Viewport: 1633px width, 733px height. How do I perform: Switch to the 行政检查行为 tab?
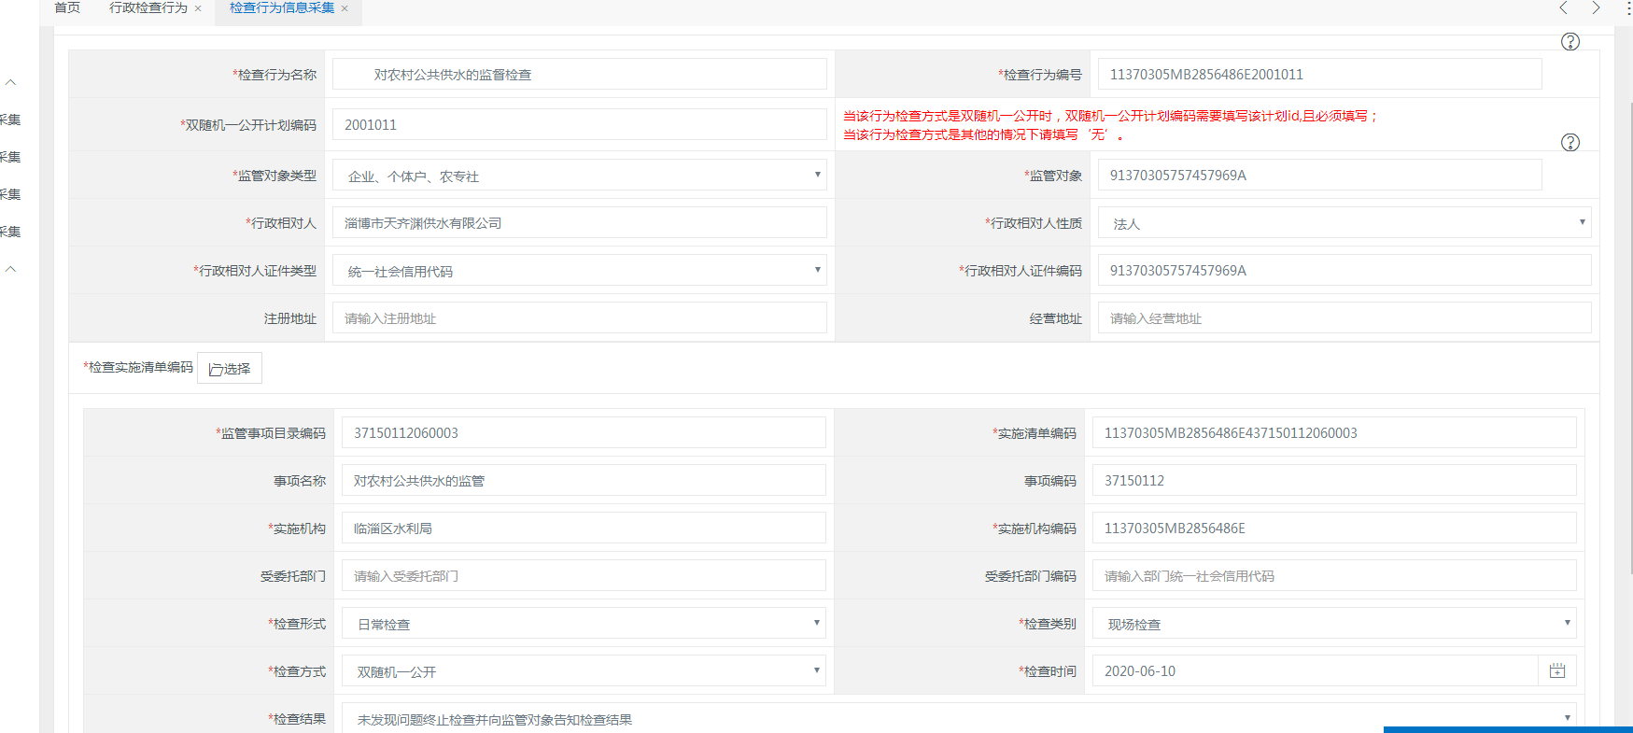coord(148,8)
